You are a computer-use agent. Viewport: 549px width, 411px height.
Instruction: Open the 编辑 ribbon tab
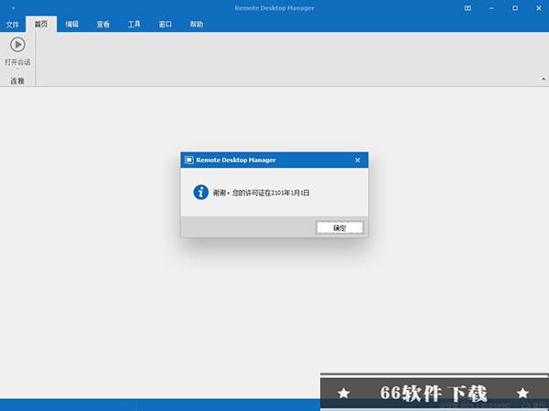click(71, 24)
